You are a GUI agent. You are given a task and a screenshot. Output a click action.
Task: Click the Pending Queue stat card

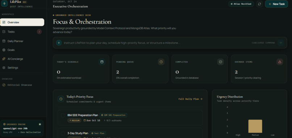pos(140,69)
